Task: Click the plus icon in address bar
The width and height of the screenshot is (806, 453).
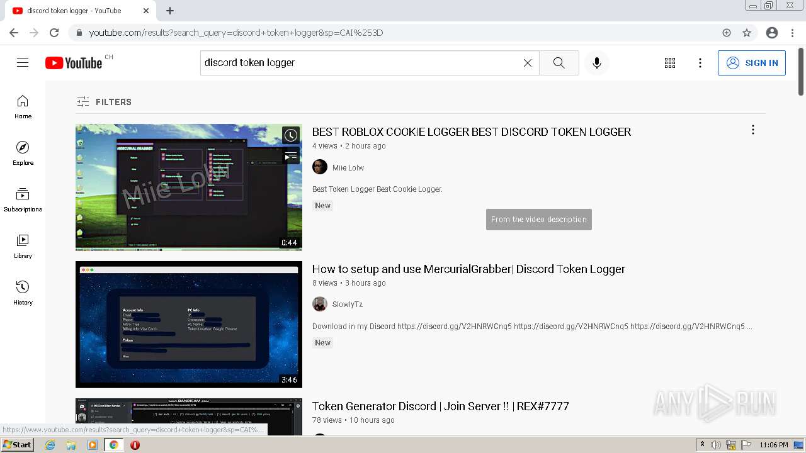Action: pos(727,33)
